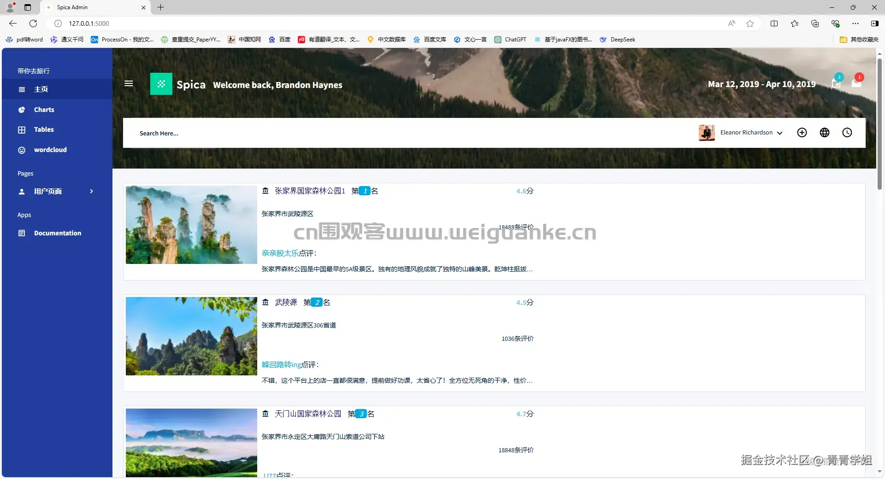The width and height of the screenshot is (885, 479).
Task: Open the 武陵源 scenic photo
Action: pos(191,336)
